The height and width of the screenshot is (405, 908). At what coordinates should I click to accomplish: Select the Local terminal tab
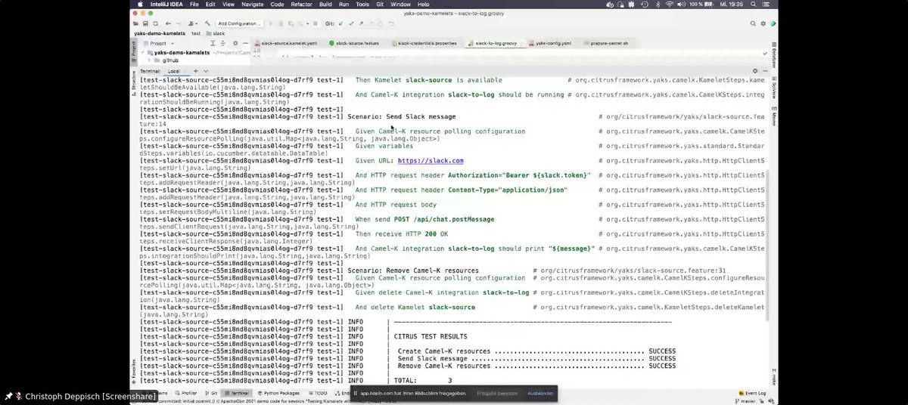point(173,71)
